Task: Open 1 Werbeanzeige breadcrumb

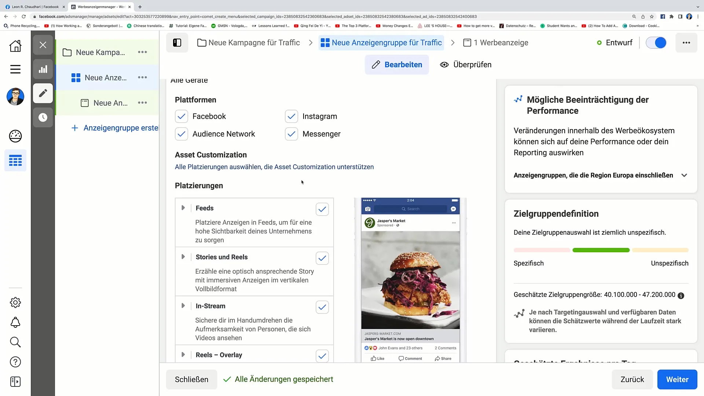Action: (496, 43)
